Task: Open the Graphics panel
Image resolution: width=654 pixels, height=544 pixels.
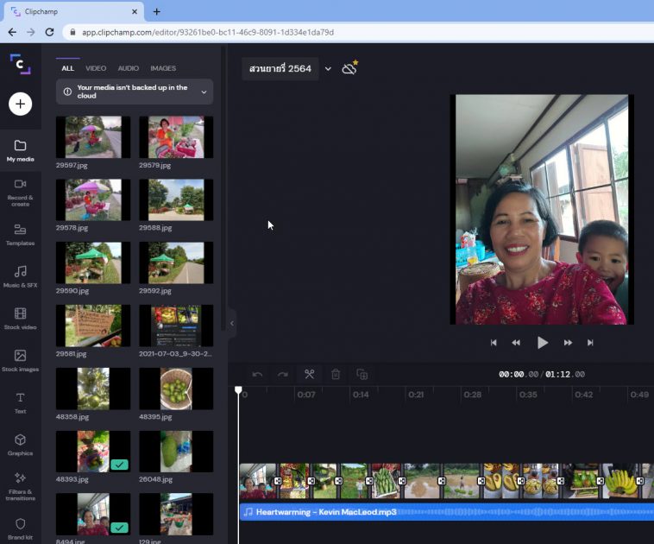Action: point(20,444)
